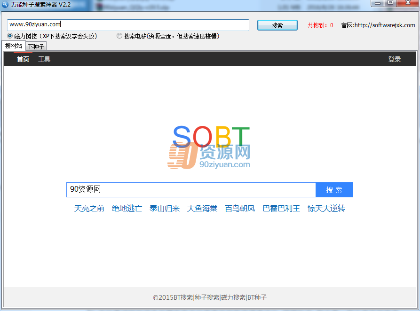Maximize the 万能种子搜索神器 window
Image resolution: width=420 pixels, height=311 pixels.
[x=390, y=3]
